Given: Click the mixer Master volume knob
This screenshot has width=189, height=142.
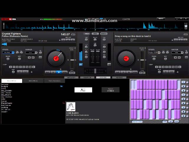Looking at the screenshot, I should click(x=95, y=40).
